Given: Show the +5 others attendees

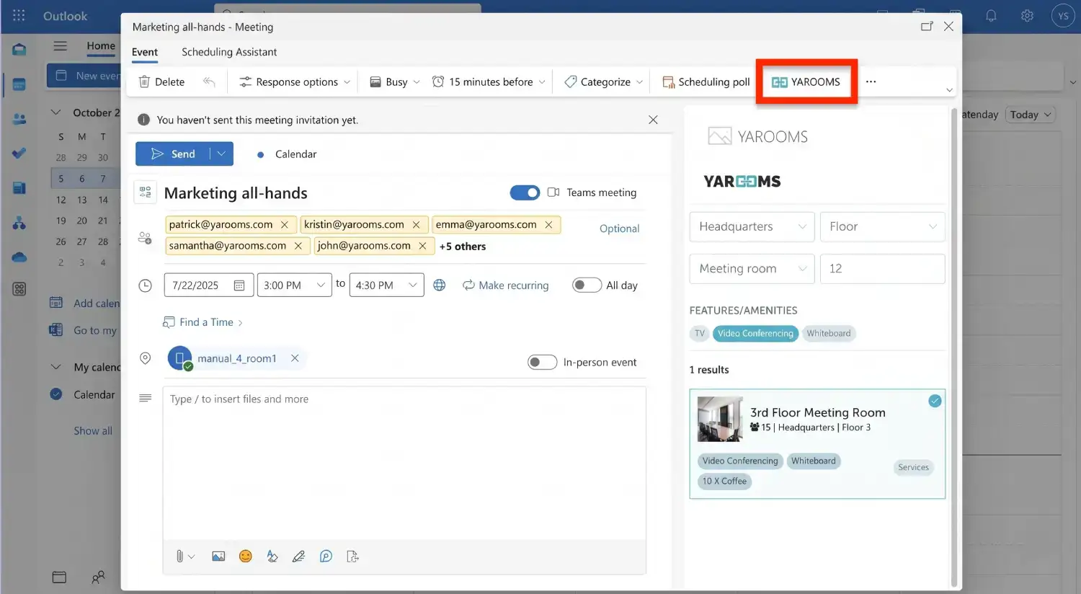Looking at the screenshot, I should 463,247.
